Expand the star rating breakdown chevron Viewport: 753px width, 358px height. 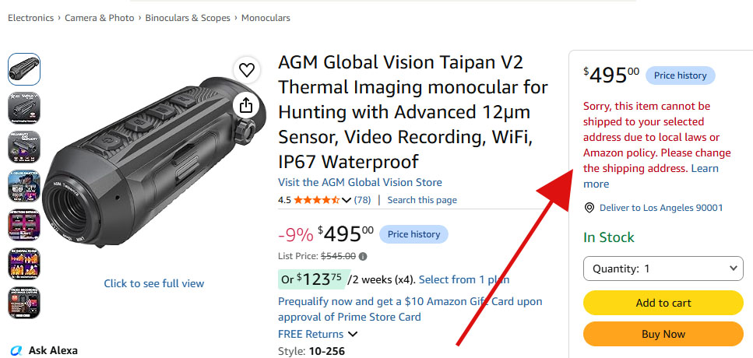(x=347, y=200)
